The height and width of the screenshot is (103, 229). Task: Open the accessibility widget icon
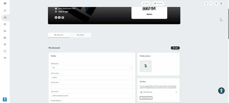point(221,91)
